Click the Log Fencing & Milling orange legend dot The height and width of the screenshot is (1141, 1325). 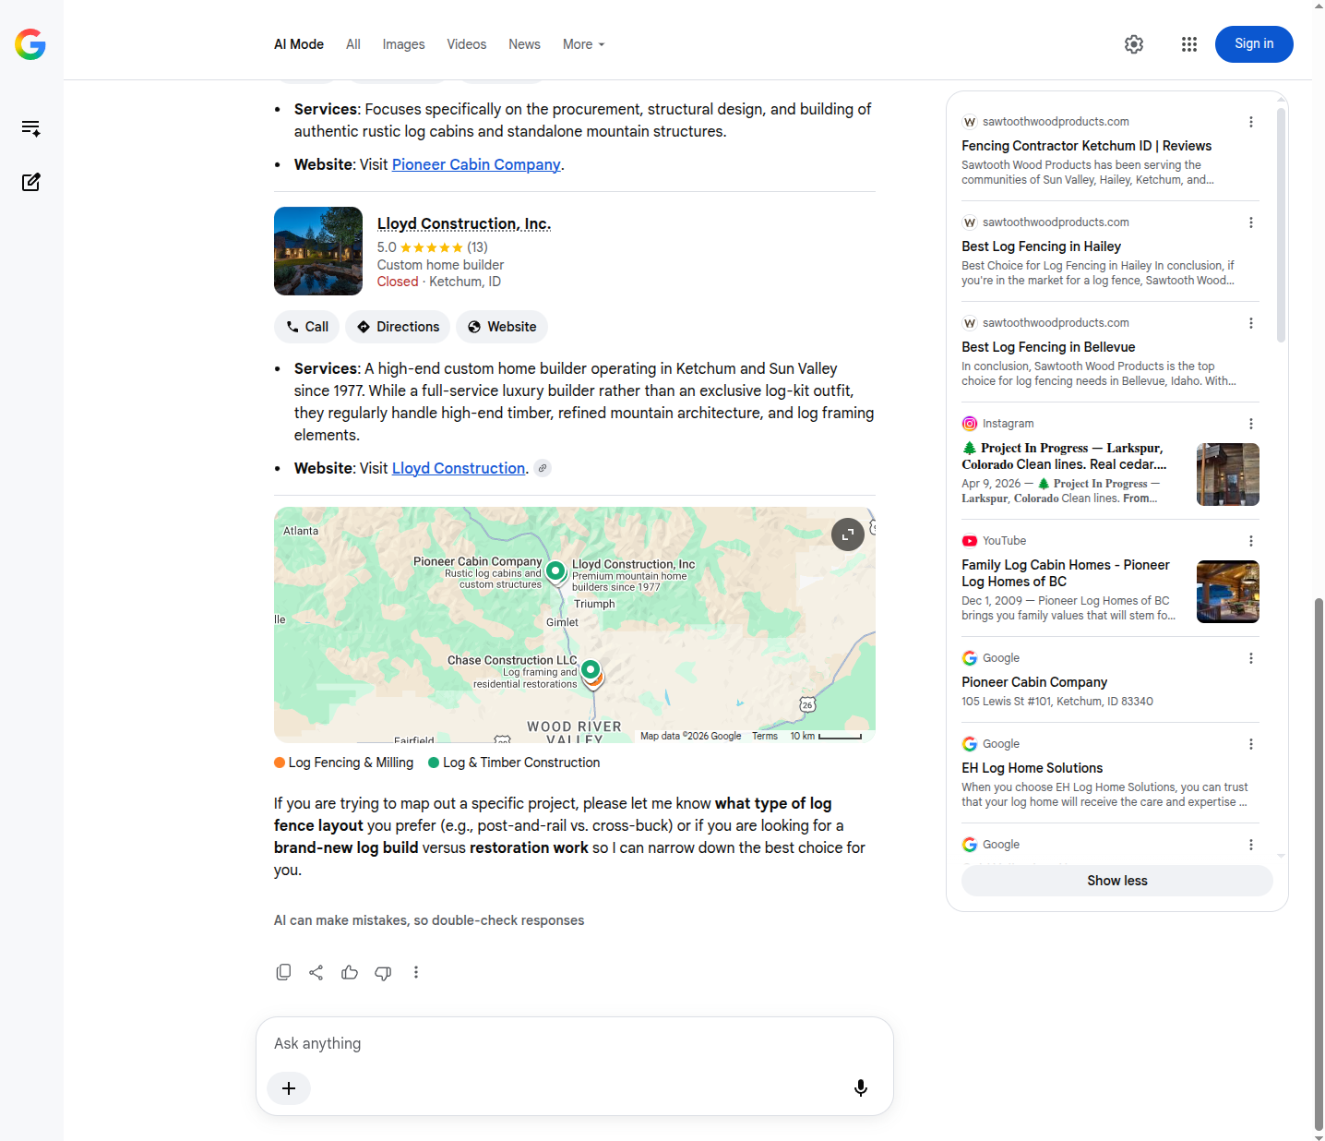tap(280, 763)
